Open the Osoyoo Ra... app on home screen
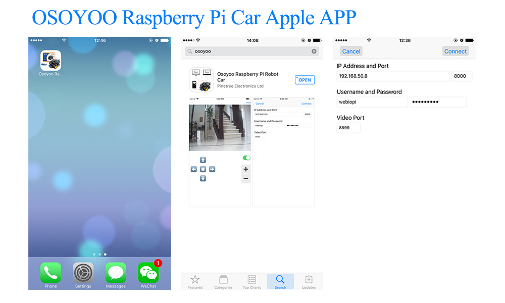This screenshot has width=505, height=303. (50, 61)
